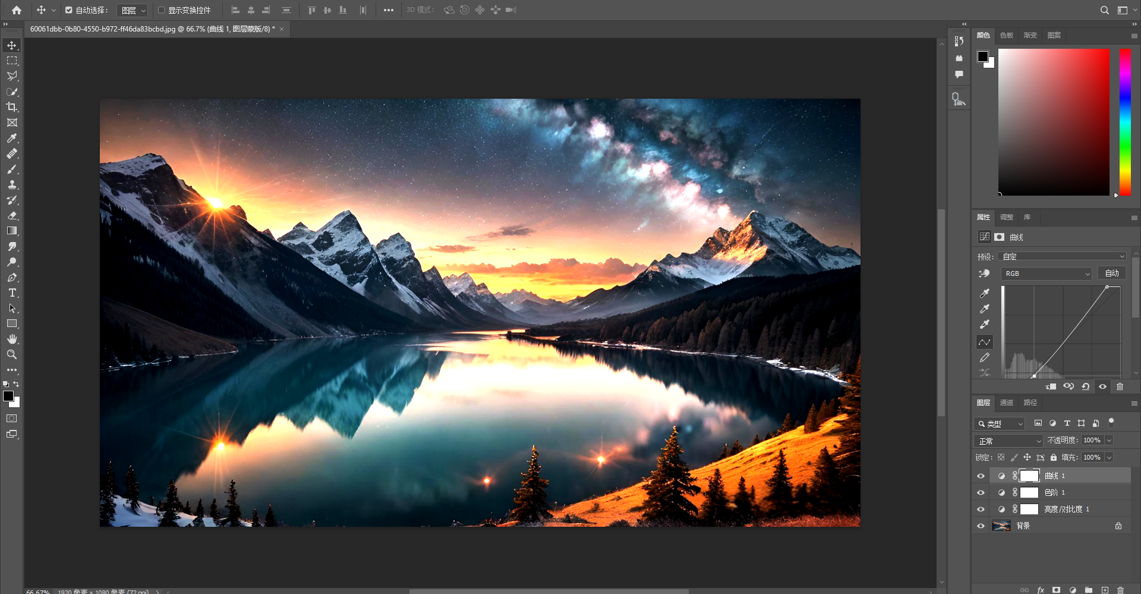Screen dimensions: 1141x594
Task: Select the Polygonal Lasso tool
Action: pyautogui.click(x=12, y=76)
